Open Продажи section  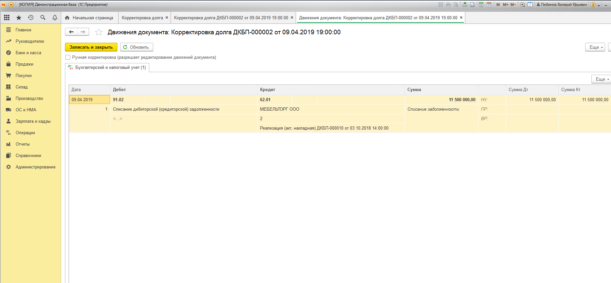click(x=30, y=64)
